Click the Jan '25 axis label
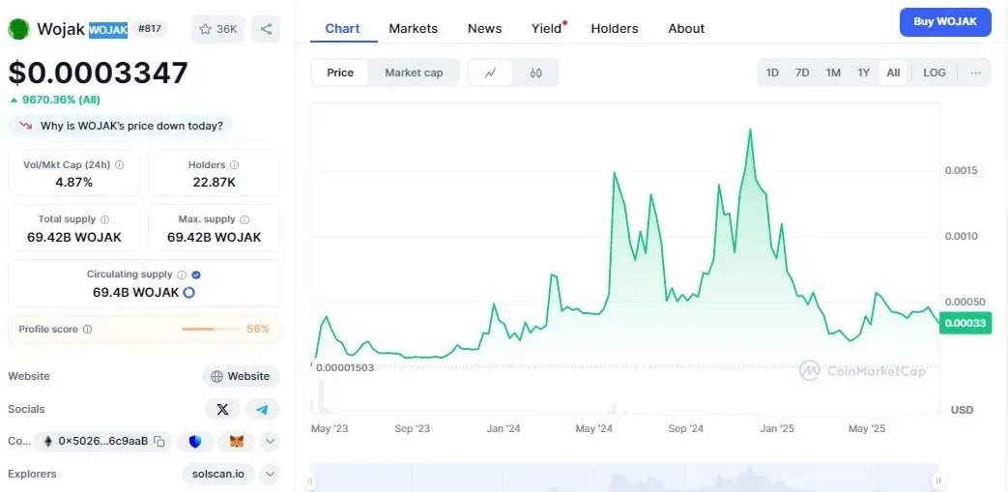 777,428
